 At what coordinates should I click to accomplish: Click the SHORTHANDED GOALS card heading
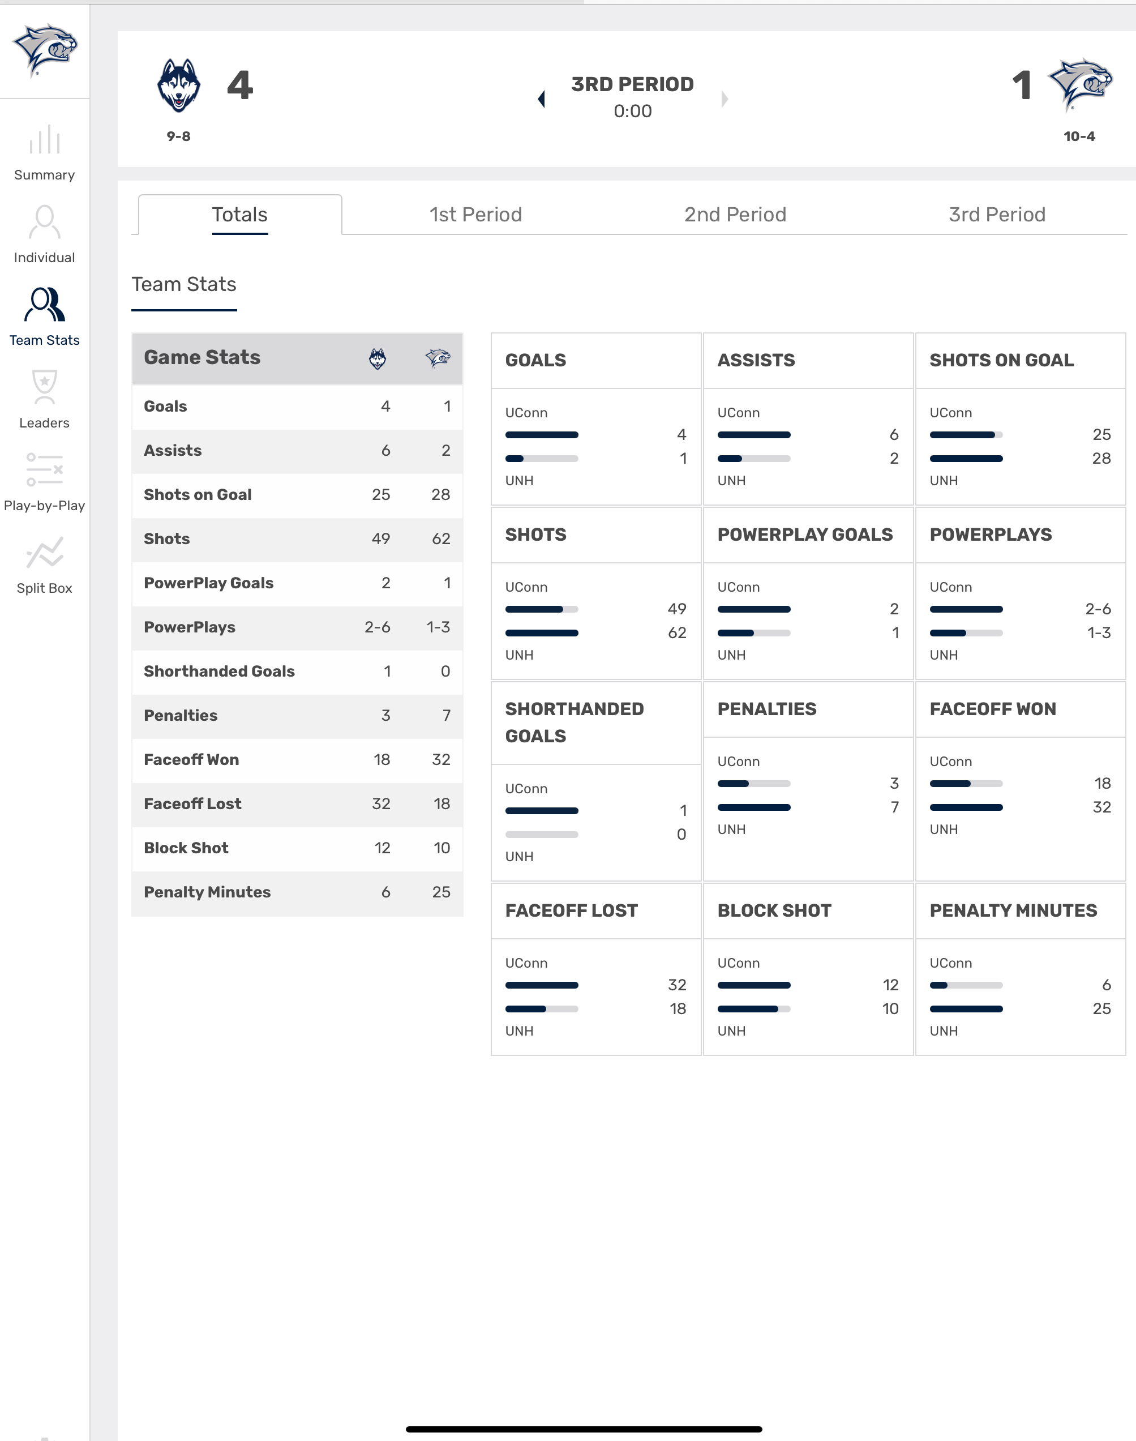(575, 722)
